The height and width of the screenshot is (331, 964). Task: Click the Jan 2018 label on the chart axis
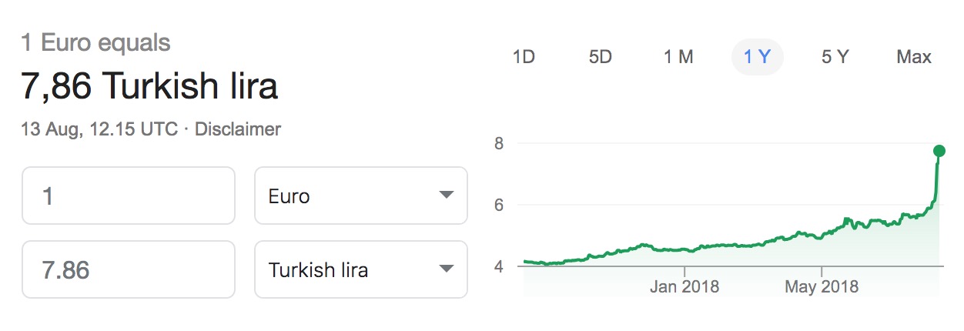pos(685,287)
